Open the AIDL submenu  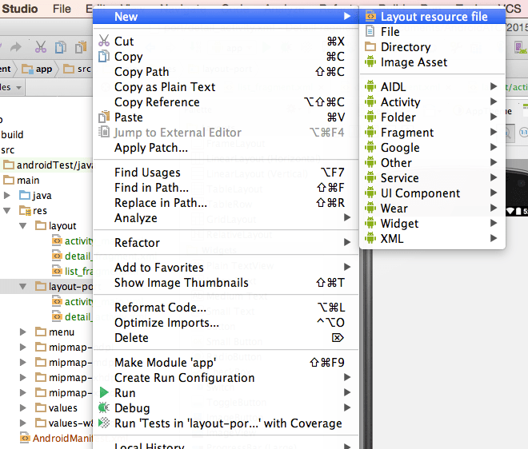click(x=432, y=87)
